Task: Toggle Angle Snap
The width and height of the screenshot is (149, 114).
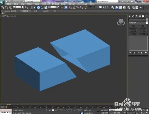Action: 74,7
